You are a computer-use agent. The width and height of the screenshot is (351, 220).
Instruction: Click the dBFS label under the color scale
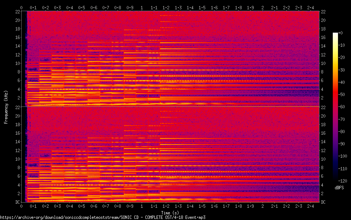point(339,188)
